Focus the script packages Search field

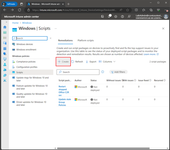(78, 72)
